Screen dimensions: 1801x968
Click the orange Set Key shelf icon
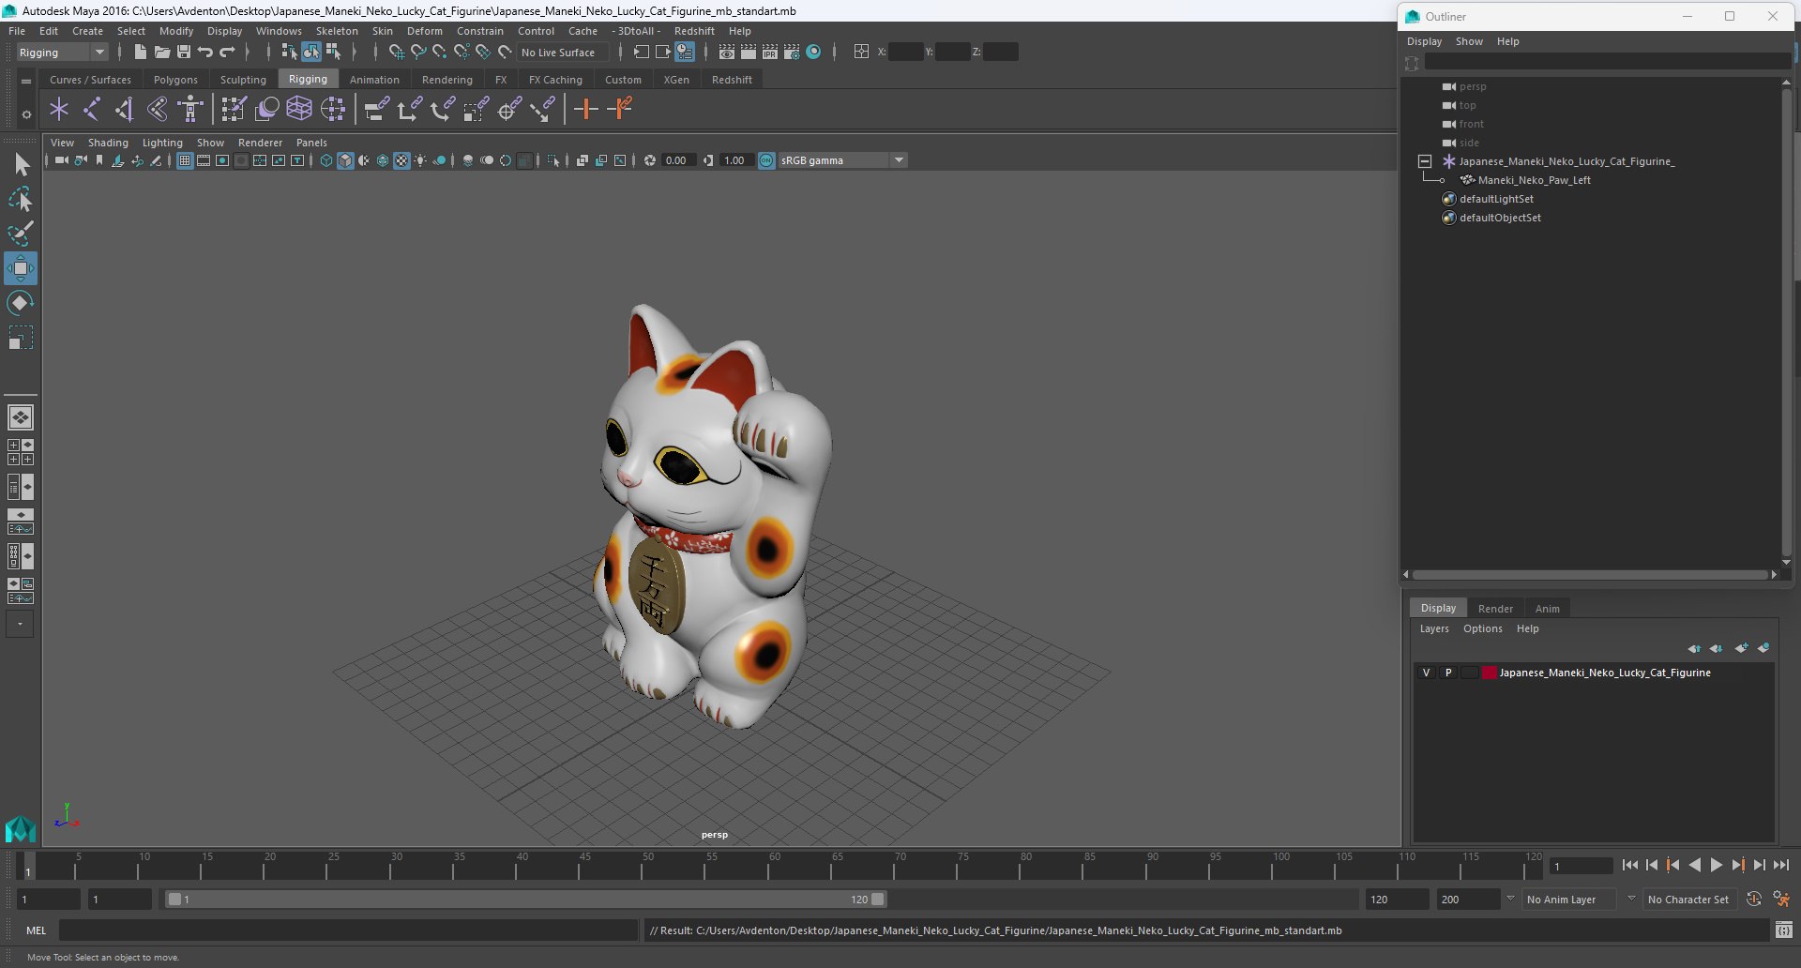tap(585, 109)
